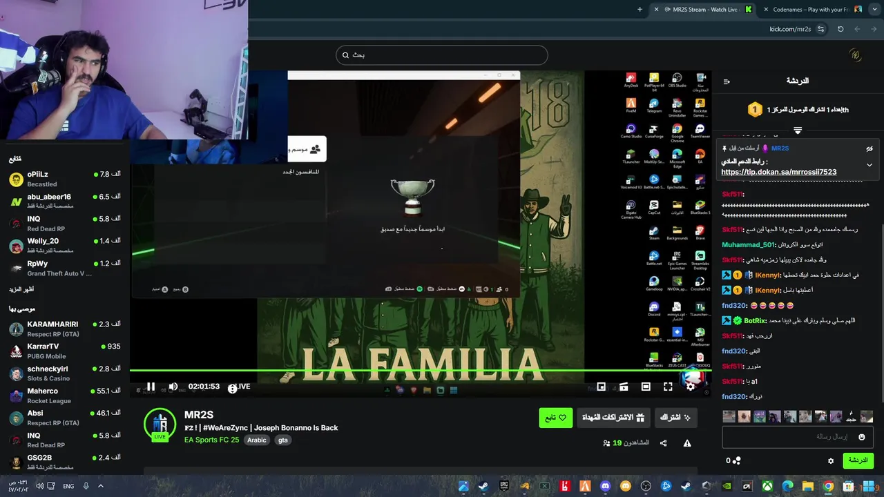Image resolution: width=884 pixels, height=497 pixels.
Task: Open oPiiLz channel in sidebar
Action: tap(65, 179)
